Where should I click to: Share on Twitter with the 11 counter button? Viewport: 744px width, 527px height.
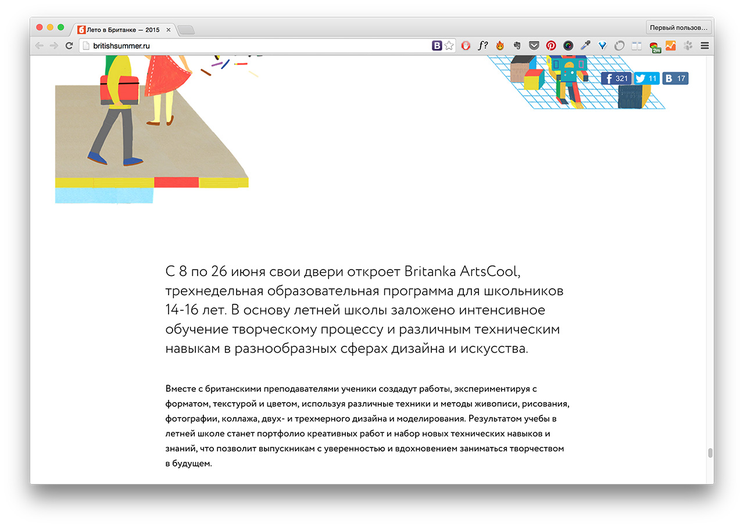(647, 78)
